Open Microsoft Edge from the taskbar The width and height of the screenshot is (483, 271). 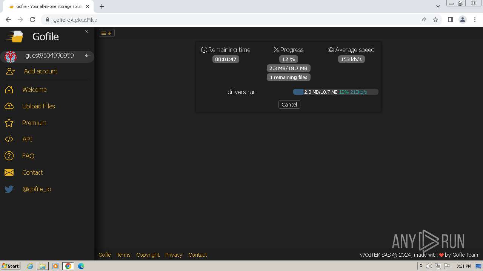(81, 266)
